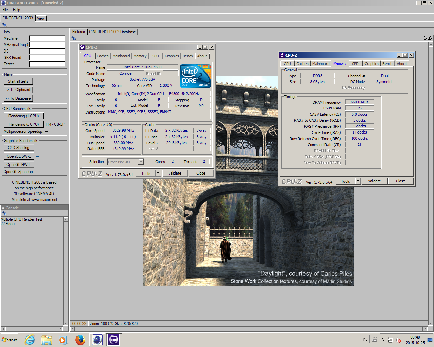Screen dimensions: 434x347
Task: Click Start all tests button
Action: [x=18, y=81]
